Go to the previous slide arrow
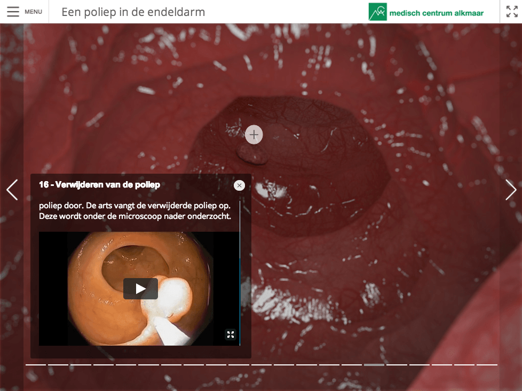Screen dimensions: 522x391 tap(12, 190)
